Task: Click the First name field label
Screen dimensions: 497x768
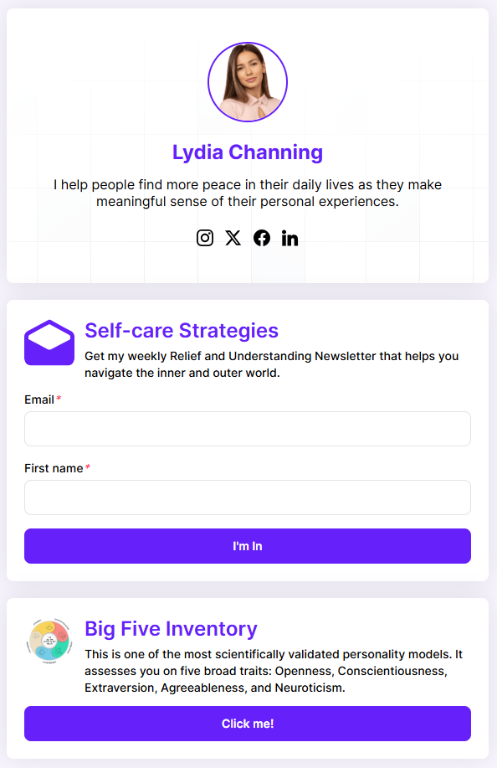Action: pyautogui.click(x=54, y=468)
